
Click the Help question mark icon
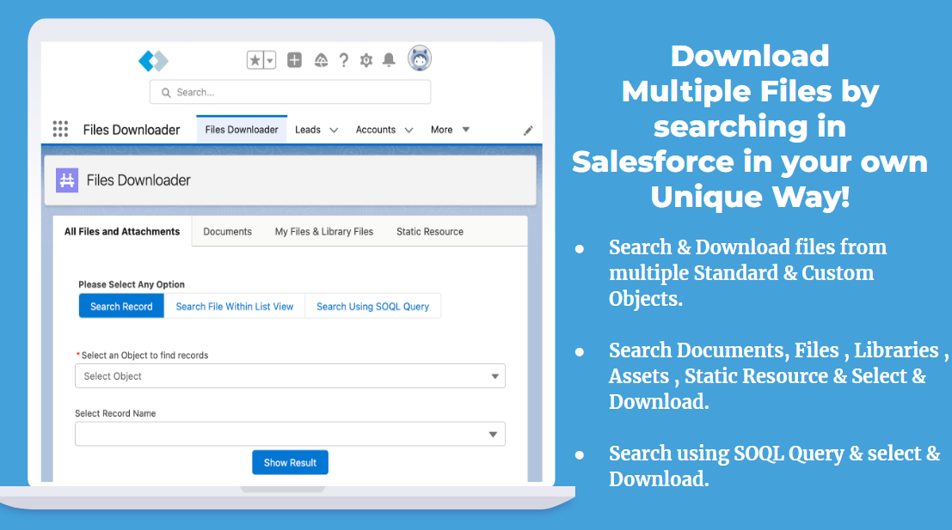(343, 60)
